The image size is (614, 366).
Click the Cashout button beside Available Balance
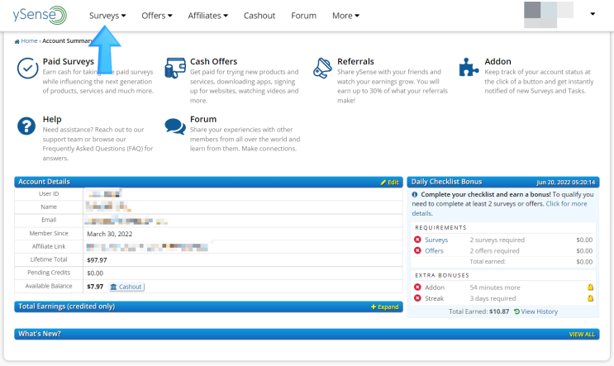click(126, 287)
